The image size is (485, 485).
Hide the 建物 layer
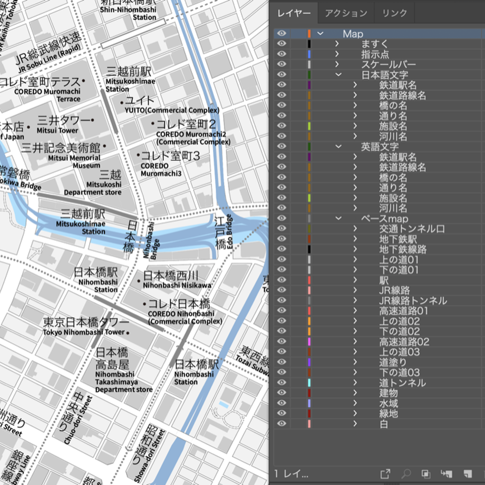tap(282, 393)
